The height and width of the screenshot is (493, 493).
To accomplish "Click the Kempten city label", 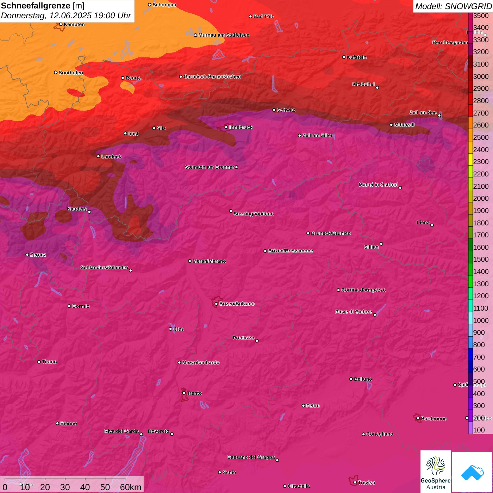I will click(74, 24).
